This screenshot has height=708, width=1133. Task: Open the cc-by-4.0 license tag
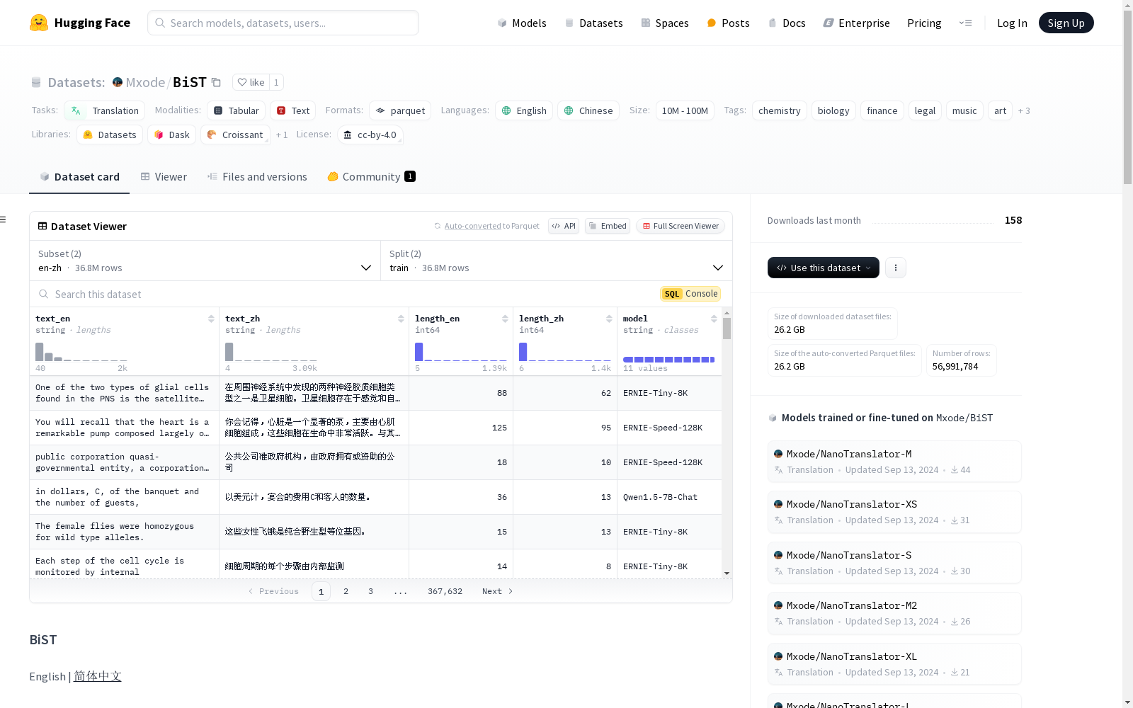(x=370, y=135)
